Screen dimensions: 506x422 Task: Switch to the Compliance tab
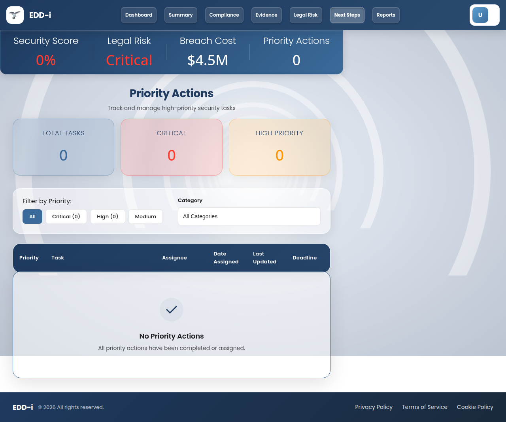click(224, 15)
